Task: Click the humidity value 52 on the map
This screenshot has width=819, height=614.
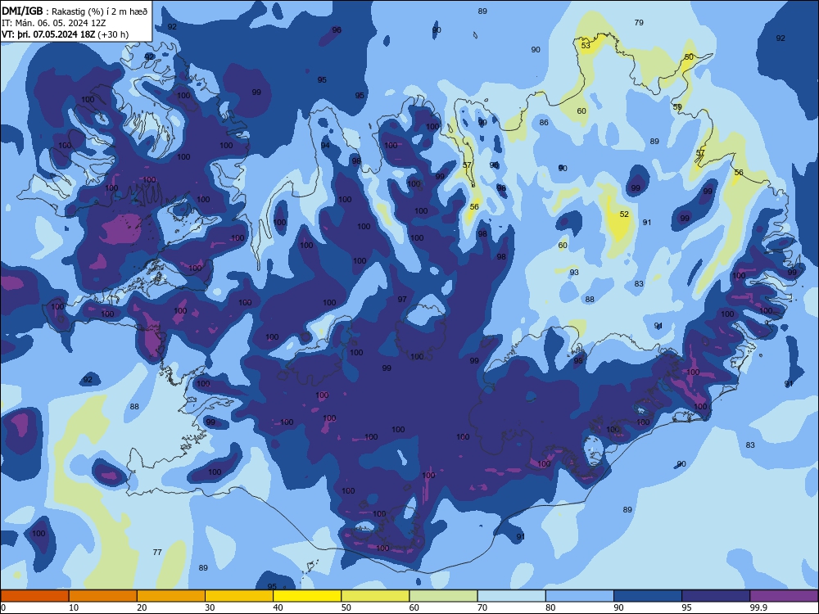Action: coord(624,214)
